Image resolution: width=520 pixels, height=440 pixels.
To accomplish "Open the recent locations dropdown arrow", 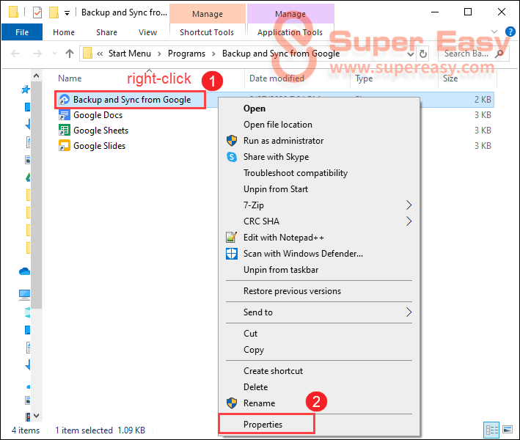I will (x=55, y=54).
